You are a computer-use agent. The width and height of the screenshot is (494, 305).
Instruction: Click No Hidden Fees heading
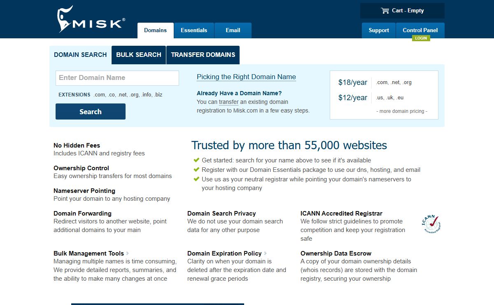pos(77,145)
